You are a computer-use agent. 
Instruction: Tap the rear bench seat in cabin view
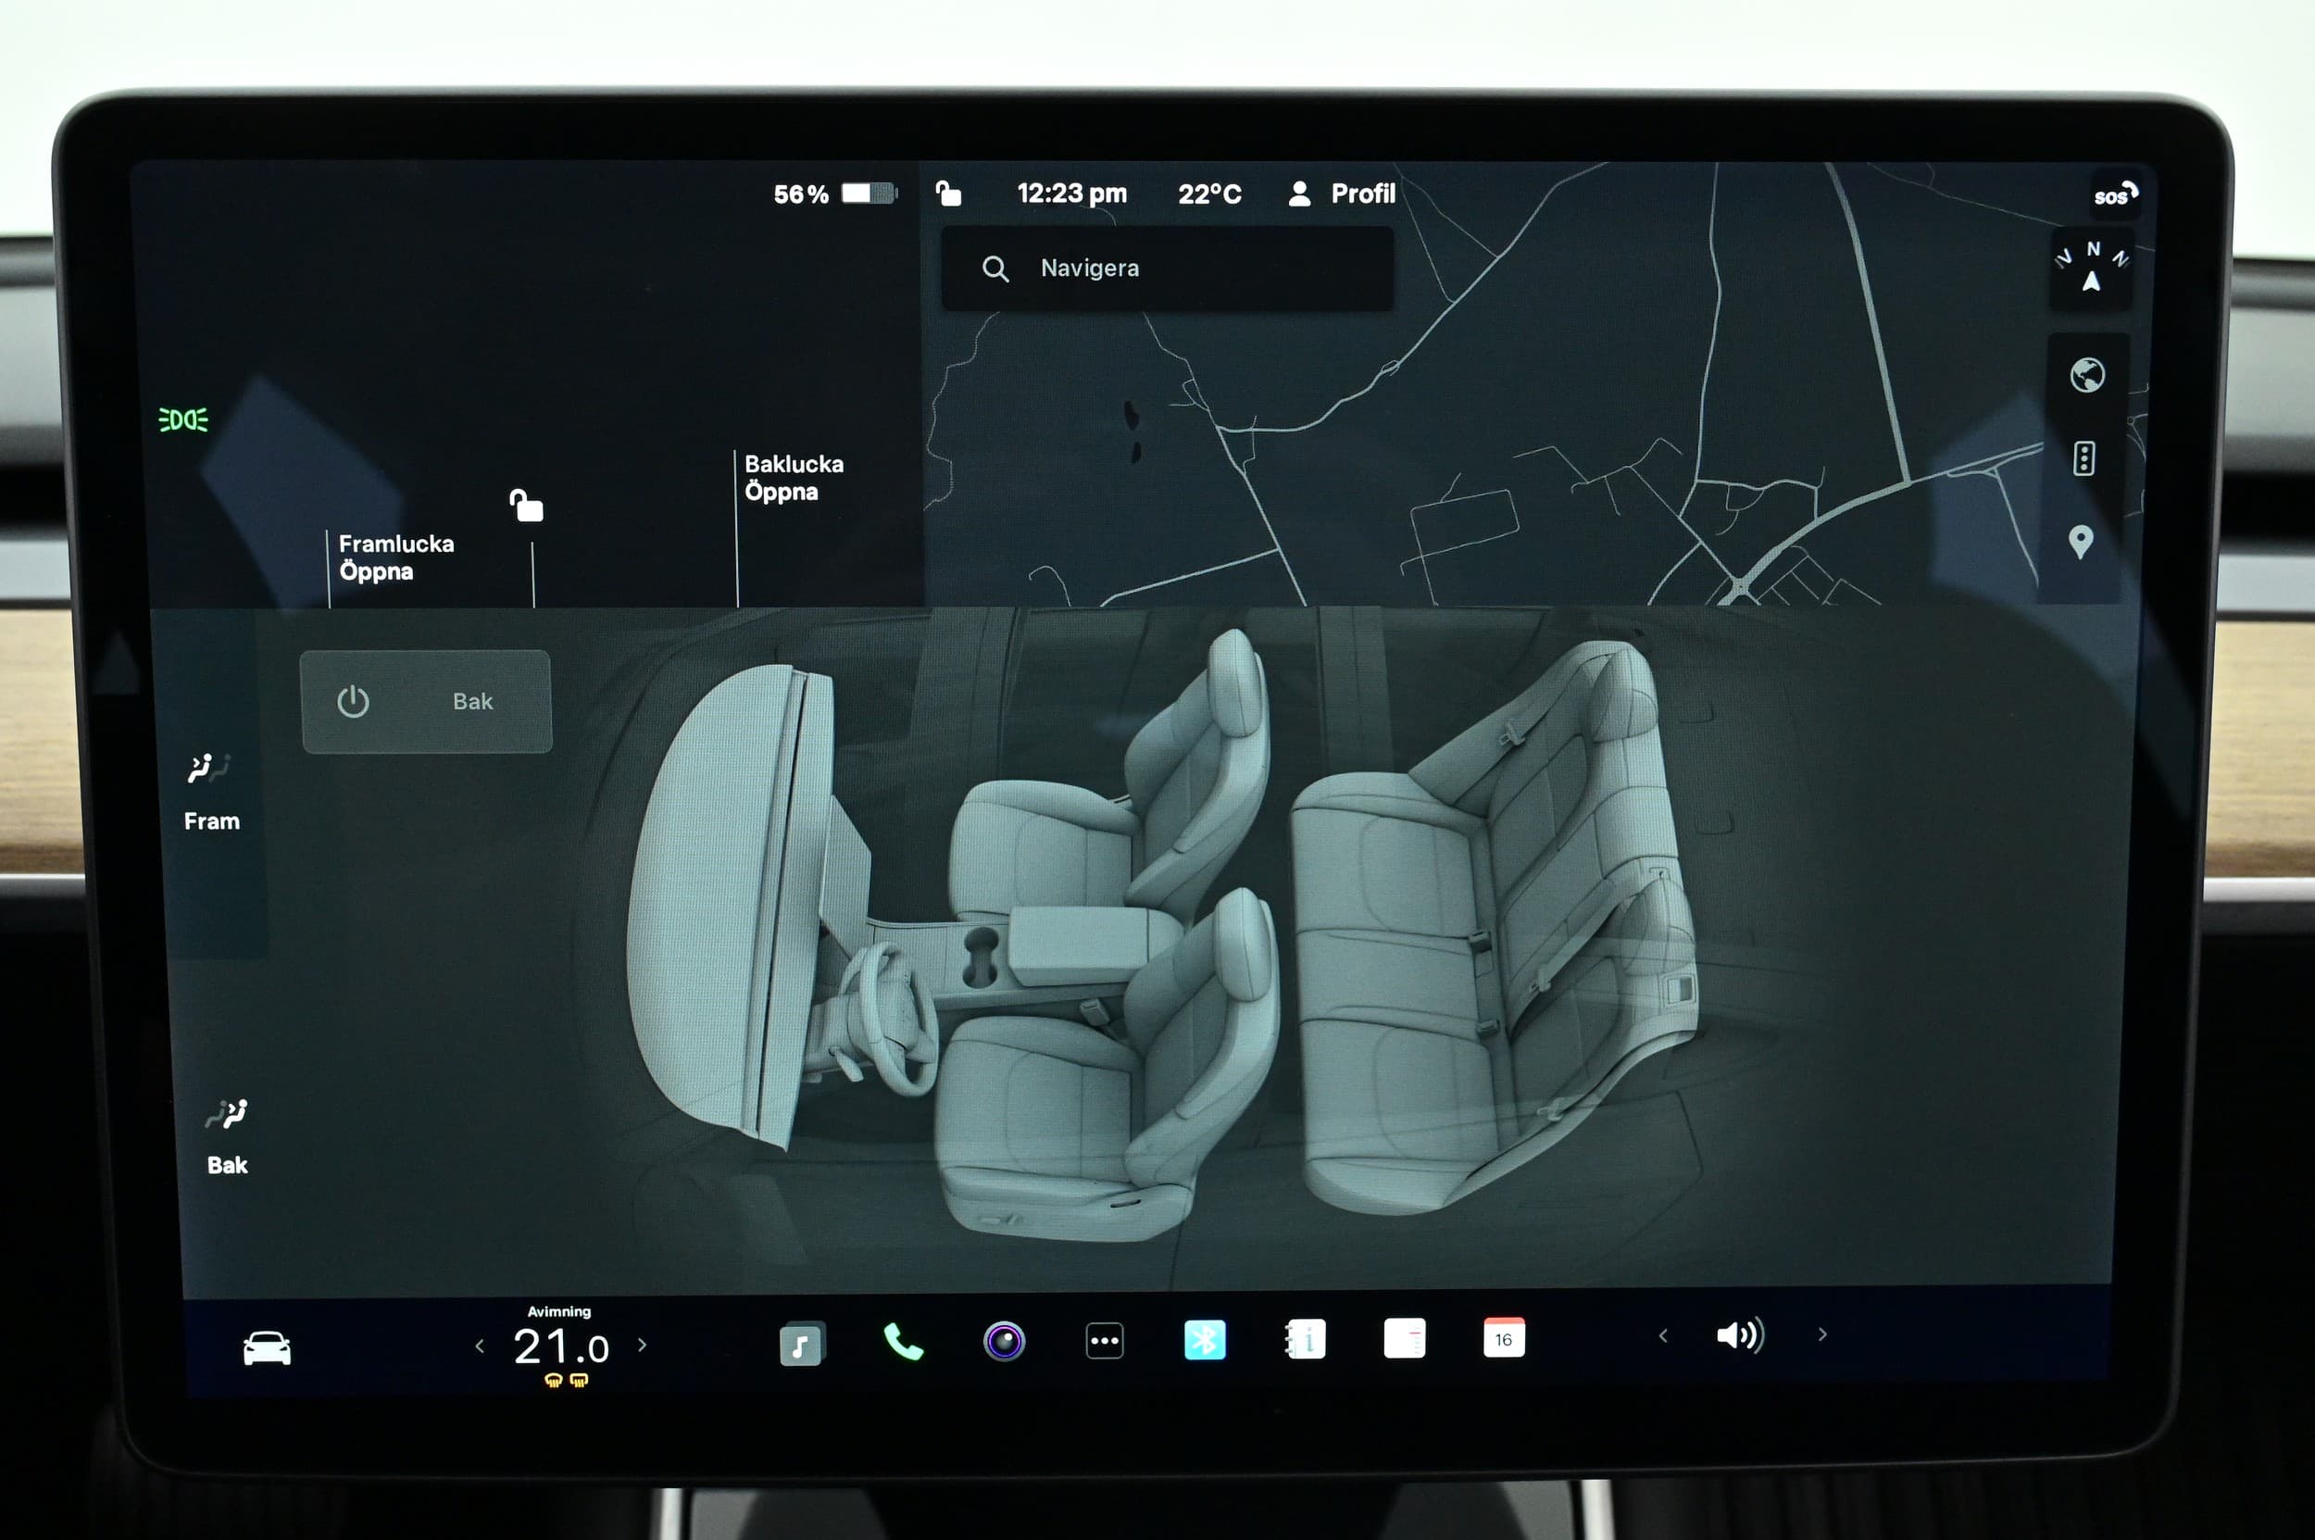[x=1493, y=928]
